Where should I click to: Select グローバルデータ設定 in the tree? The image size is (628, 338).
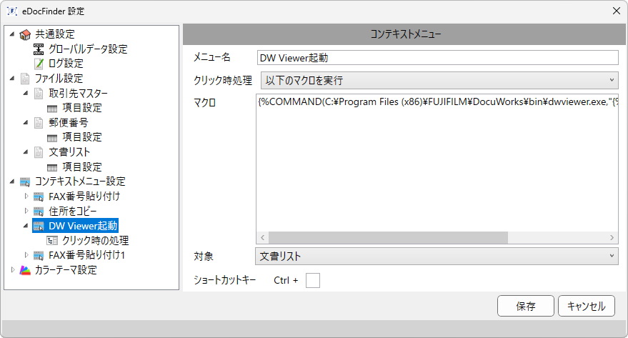click(88, 49)
